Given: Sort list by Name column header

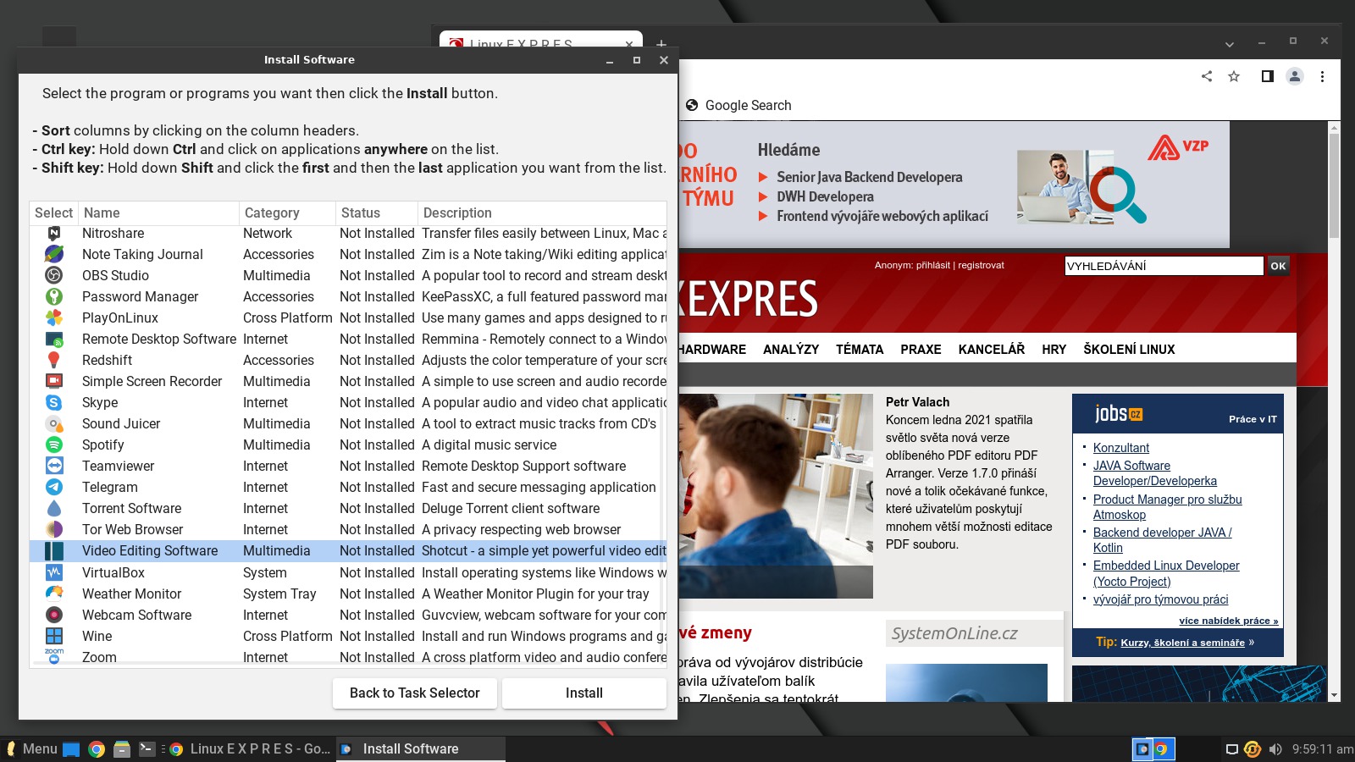Looking at the screenshot, I should [x=158, y=213].
